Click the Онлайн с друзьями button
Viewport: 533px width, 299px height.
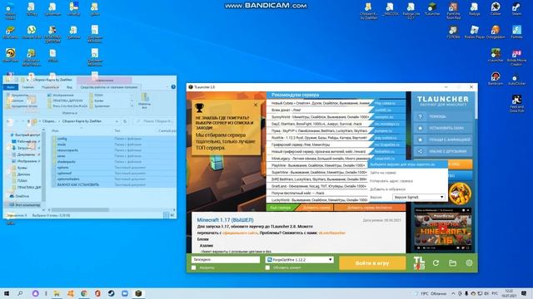coord(443,151)
